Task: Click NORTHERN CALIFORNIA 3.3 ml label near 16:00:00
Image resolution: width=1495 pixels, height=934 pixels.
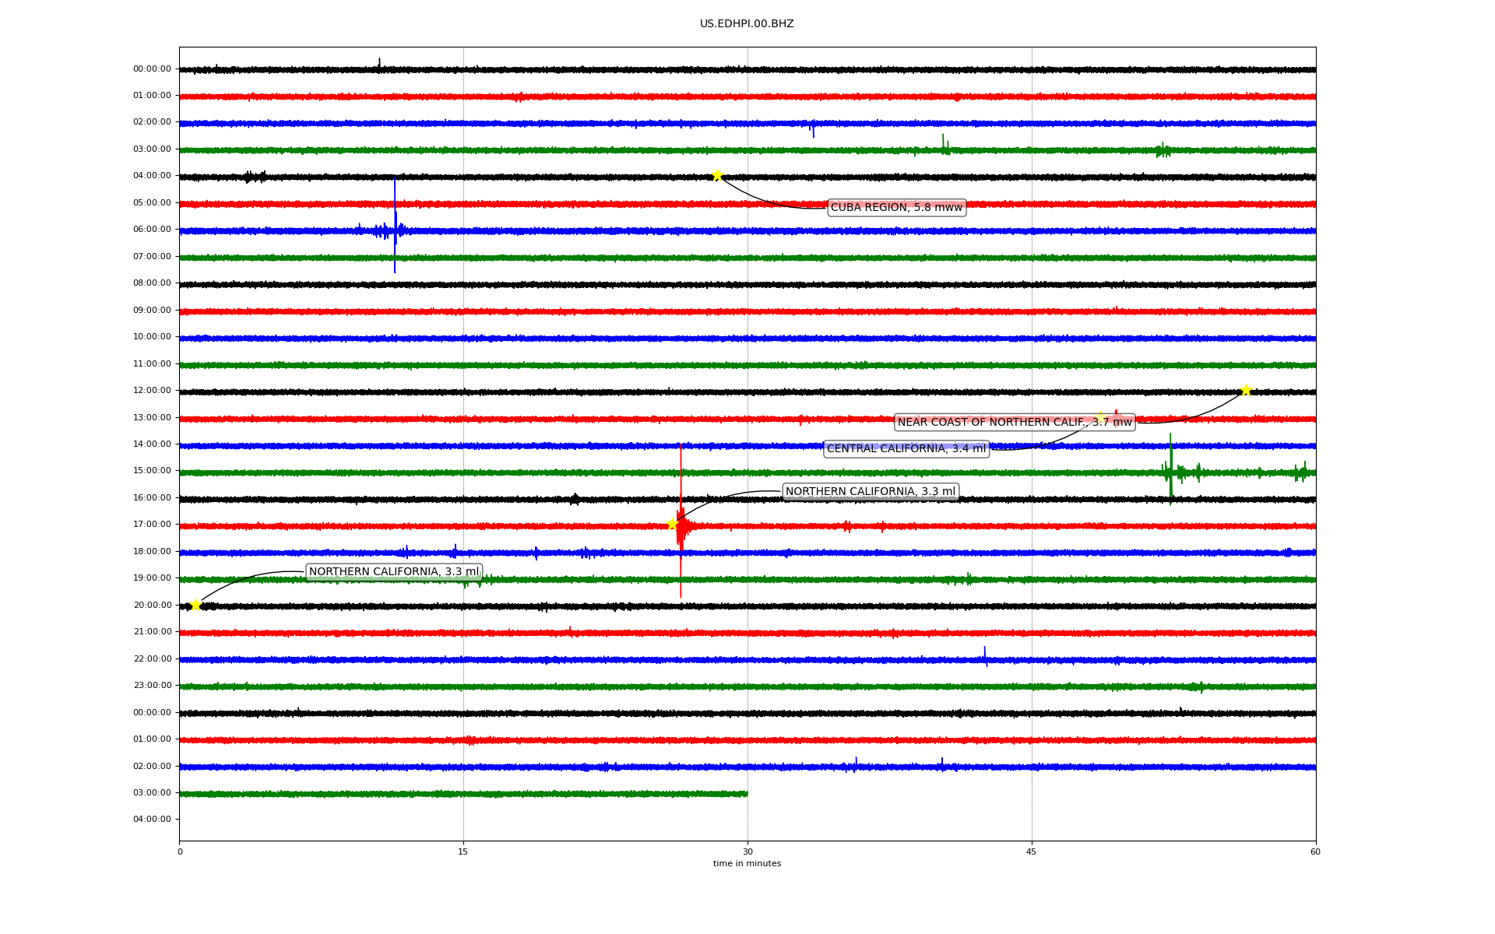Action: click(x=870, y=491)
